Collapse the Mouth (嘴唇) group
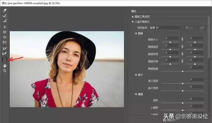212x123 pixels. click(136, 94)
